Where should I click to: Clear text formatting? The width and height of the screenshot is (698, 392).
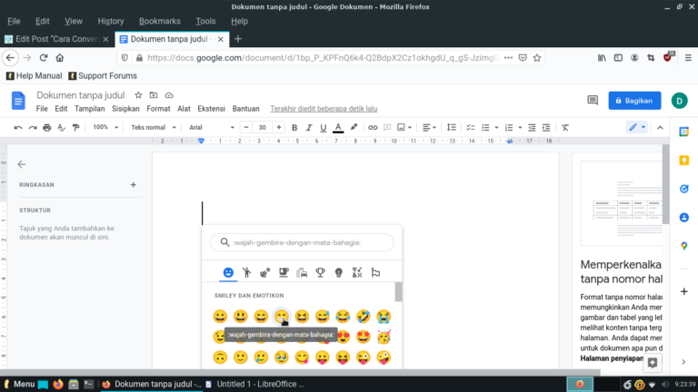pos(565,128)
